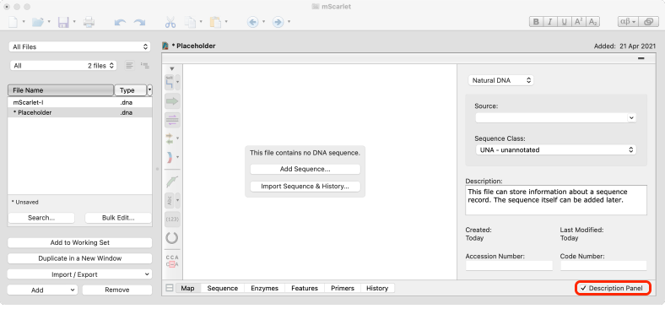This screenshot has width=665, height=309.
Task: Click the New File icon in the toolbar
Action: point(14,22)
